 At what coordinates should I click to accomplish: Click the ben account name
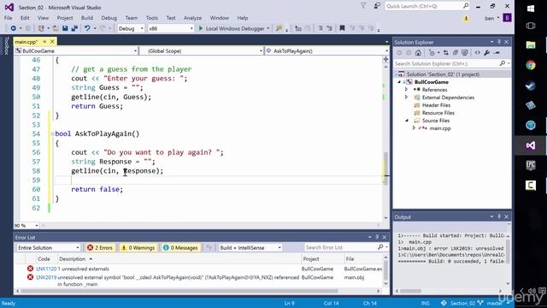coord(490,18)
